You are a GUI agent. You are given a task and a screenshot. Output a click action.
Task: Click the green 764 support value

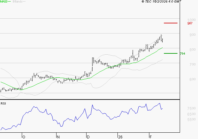[183, 54]
